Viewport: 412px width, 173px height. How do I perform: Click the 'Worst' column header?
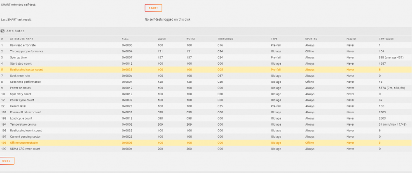click(x=191, y=39)
